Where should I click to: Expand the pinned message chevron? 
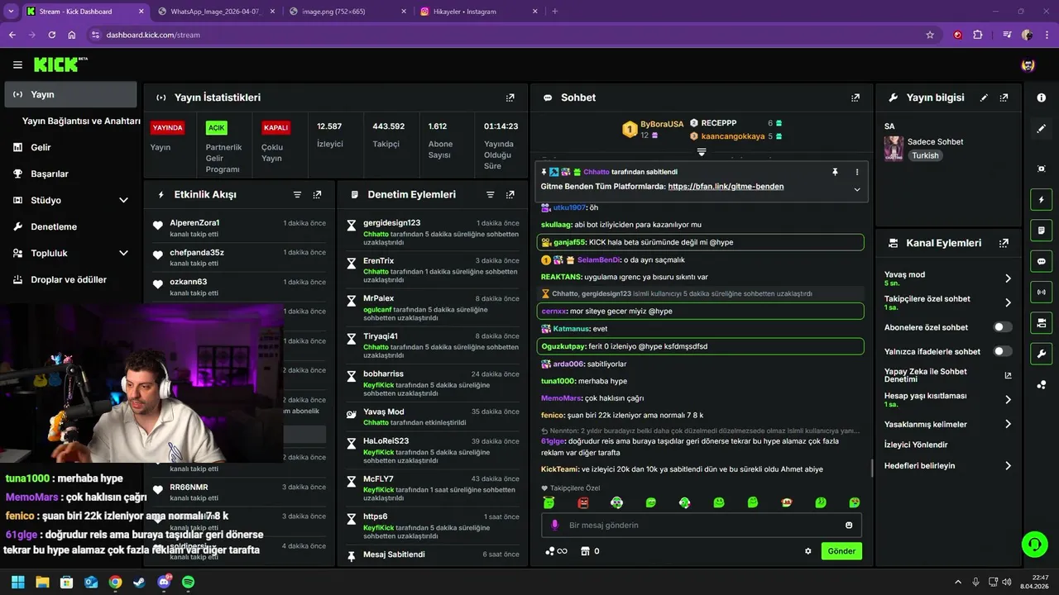point(857,189)
